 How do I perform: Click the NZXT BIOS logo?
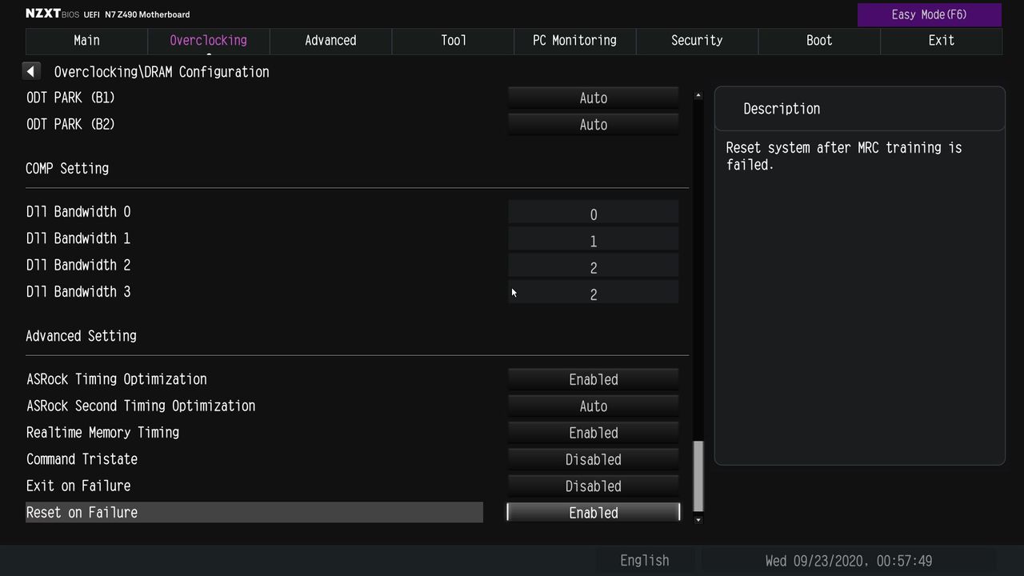click(x=52, y=14)
